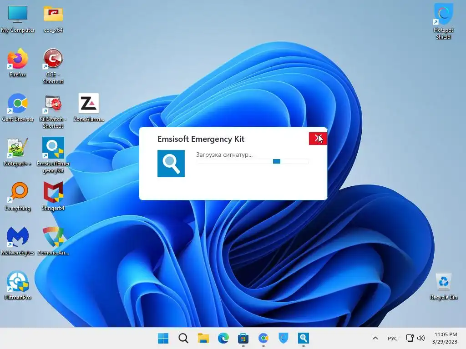Select the Notepad++ desktop shortcut
The width and height of the screenshot is (466, 349).
(18, 152)
